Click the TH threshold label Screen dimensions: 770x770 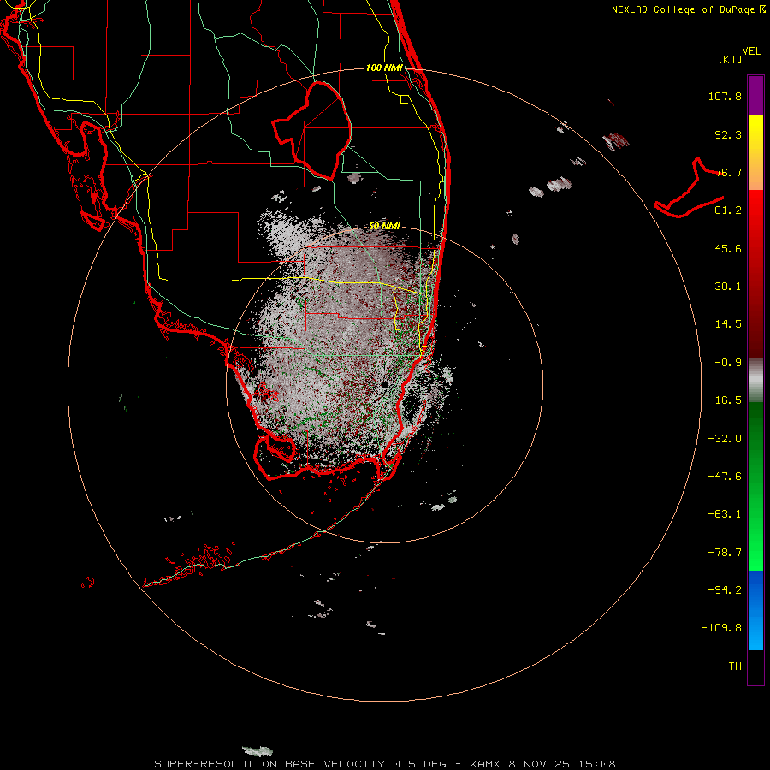coord(735,666)
